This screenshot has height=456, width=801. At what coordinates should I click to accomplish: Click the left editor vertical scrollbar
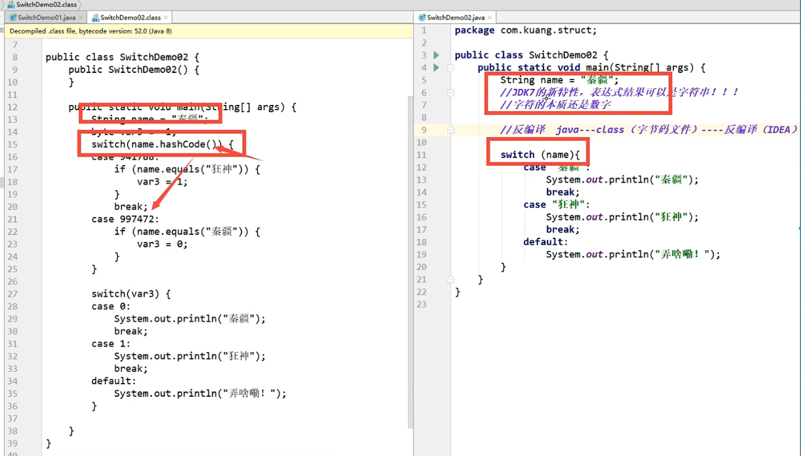[410, 261]
